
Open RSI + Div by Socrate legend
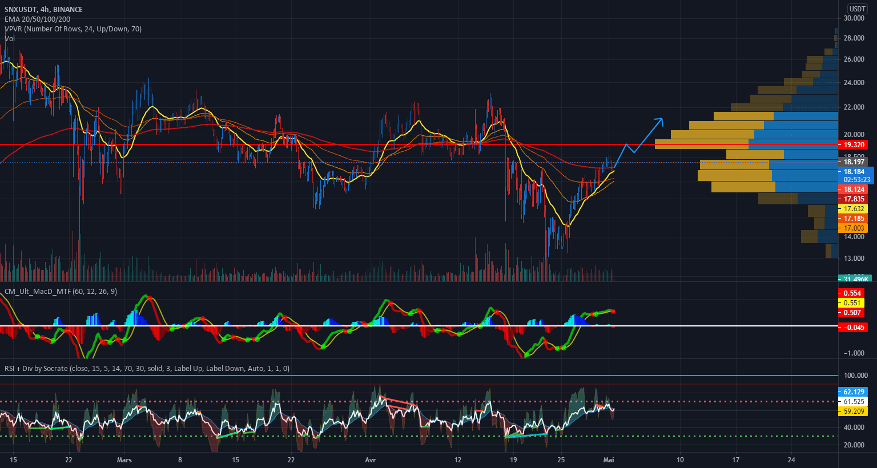[147, 368]
